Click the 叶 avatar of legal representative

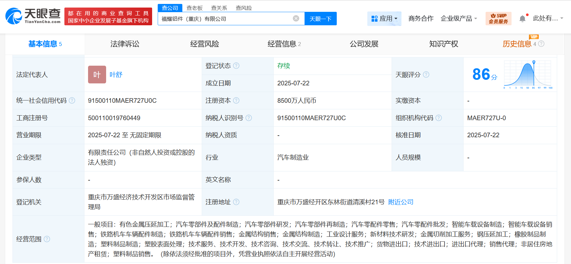point(97,75)
